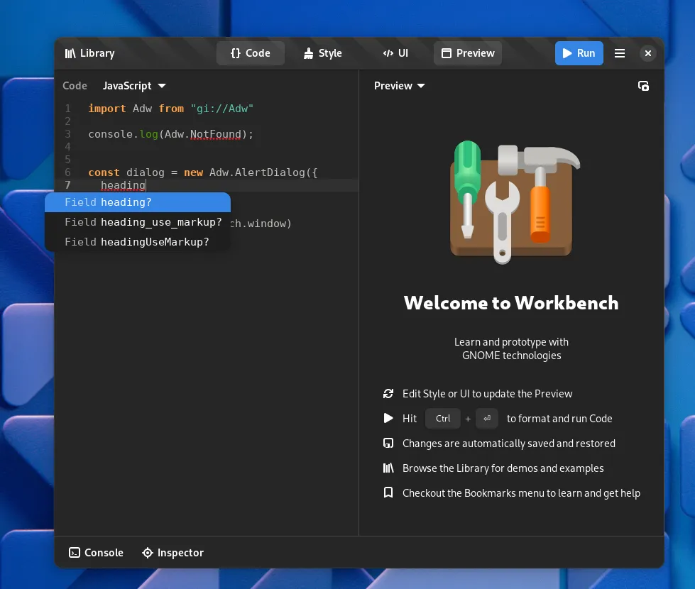
Task: Open the JavaScript language dropdown
Action: (x=134, y=86)
